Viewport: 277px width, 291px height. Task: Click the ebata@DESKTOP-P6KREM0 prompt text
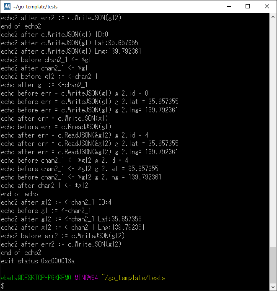pos(36,278)
